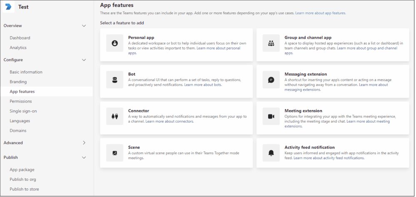
Task: Click the Activity feed notification bell icon
Action: [271, 153]
